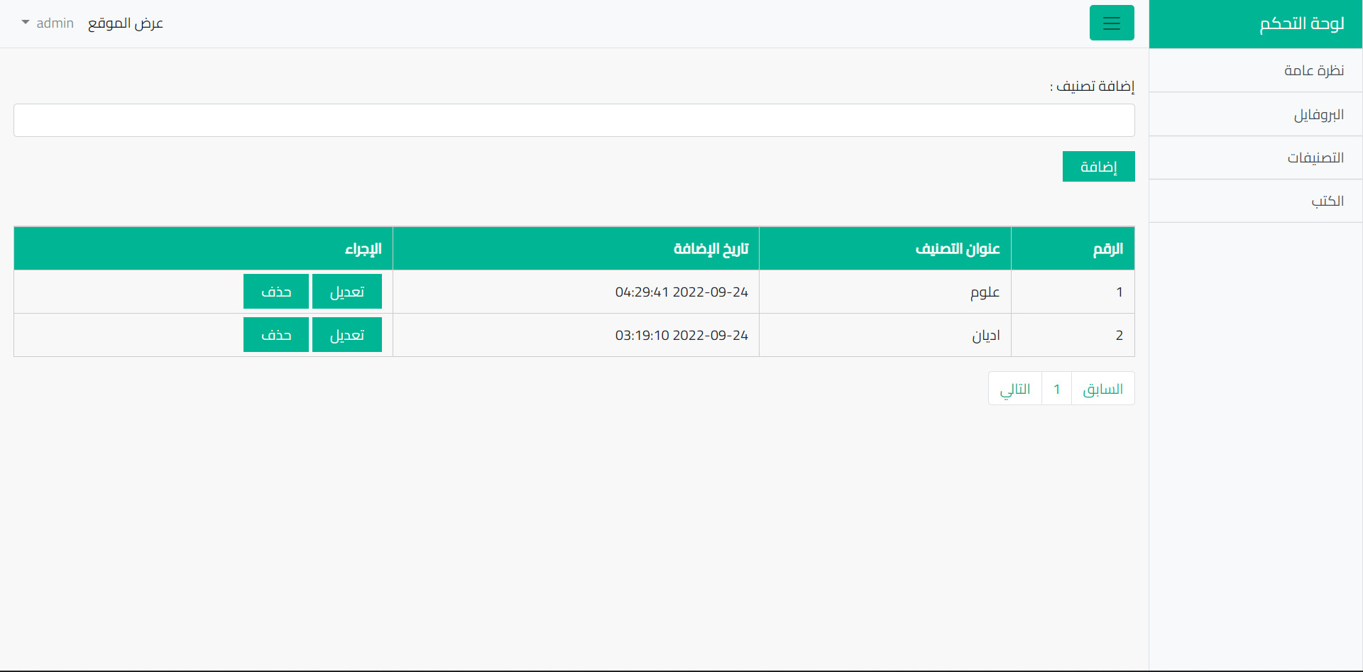Click حذف for the اديان category
This screenshot has width=1363, height=672.
pos(276,334)
